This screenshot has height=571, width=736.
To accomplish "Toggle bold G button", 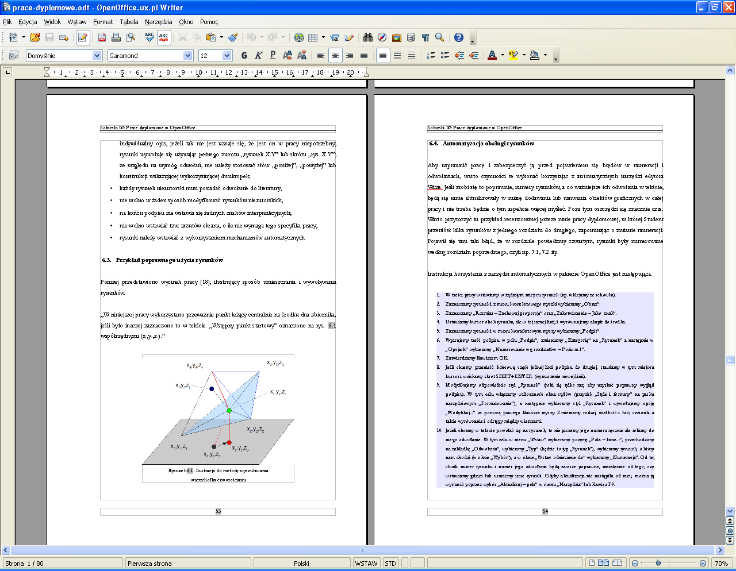I will coord(244,55).
